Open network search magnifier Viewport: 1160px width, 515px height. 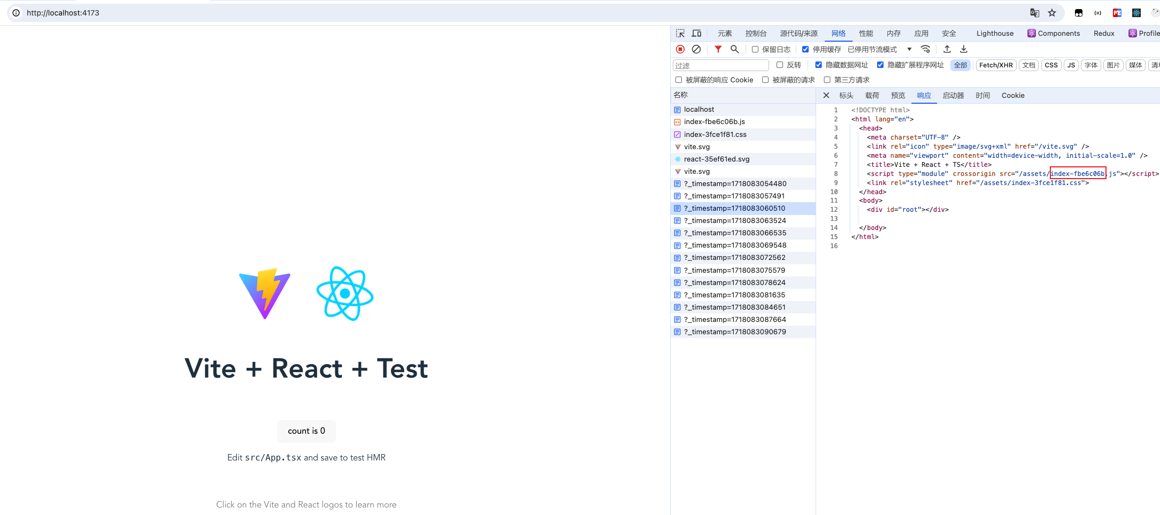point(735,49)
